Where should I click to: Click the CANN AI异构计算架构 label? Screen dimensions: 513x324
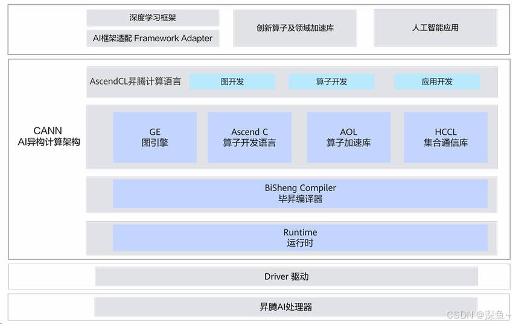(x=48, y=136)
